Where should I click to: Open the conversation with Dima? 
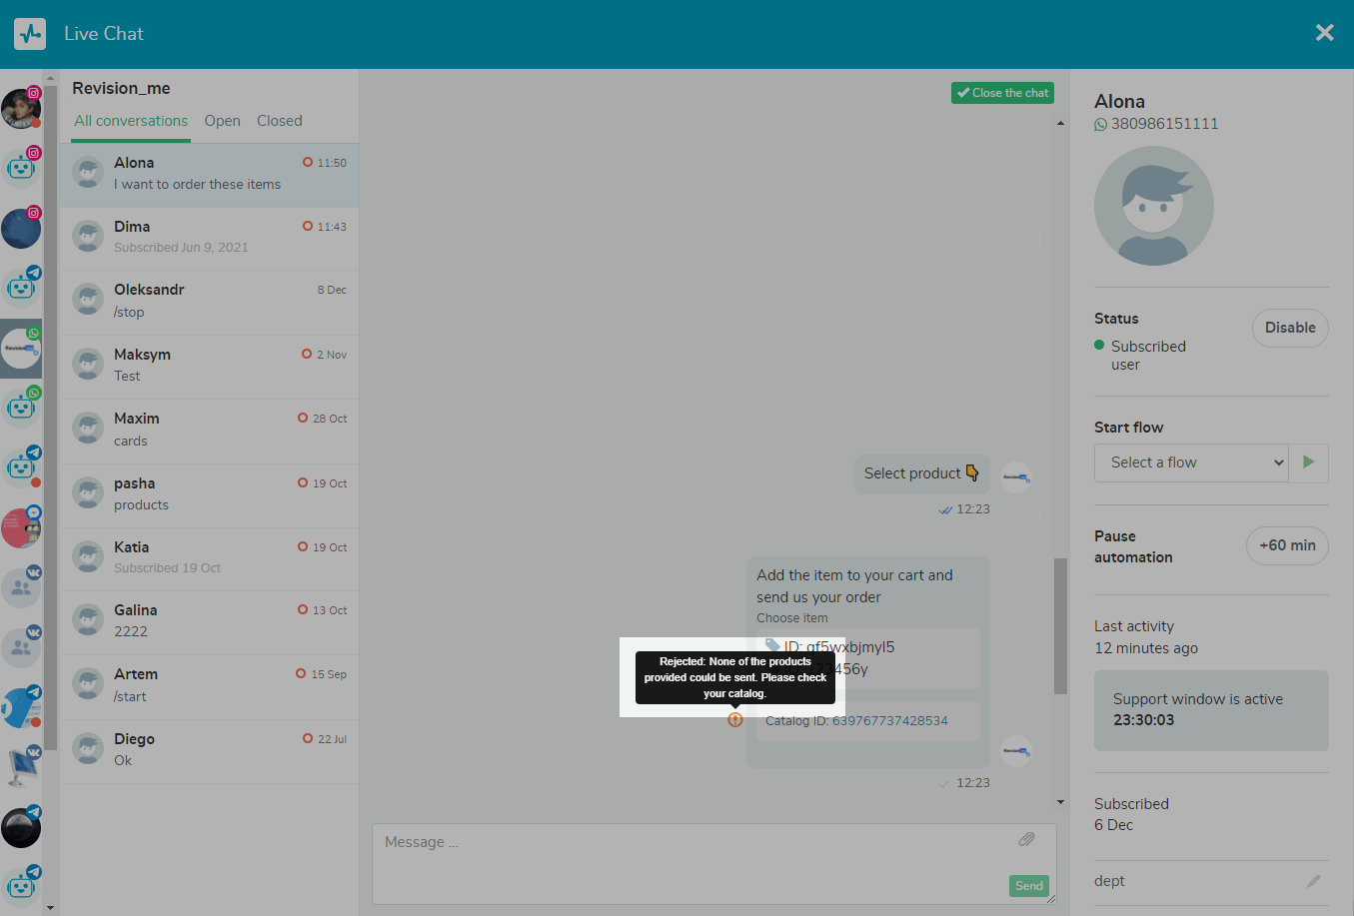[209, 237]
